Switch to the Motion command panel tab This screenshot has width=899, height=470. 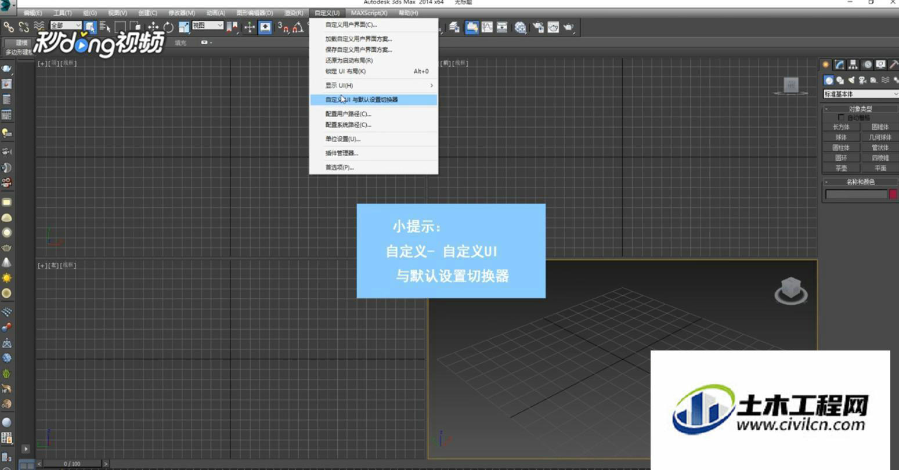[867, 64]
